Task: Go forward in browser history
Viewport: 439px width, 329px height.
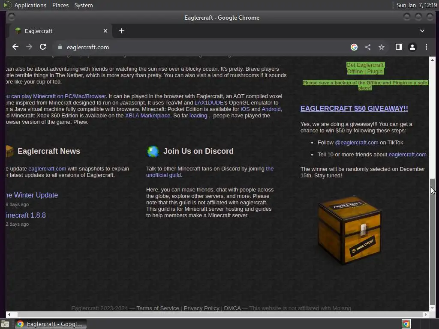Action: pyautogui.click(x=29, y=47)
